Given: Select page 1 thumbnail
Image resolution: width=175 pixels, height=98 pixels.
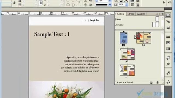Looking at the screenshot, I should pos(124,38).
